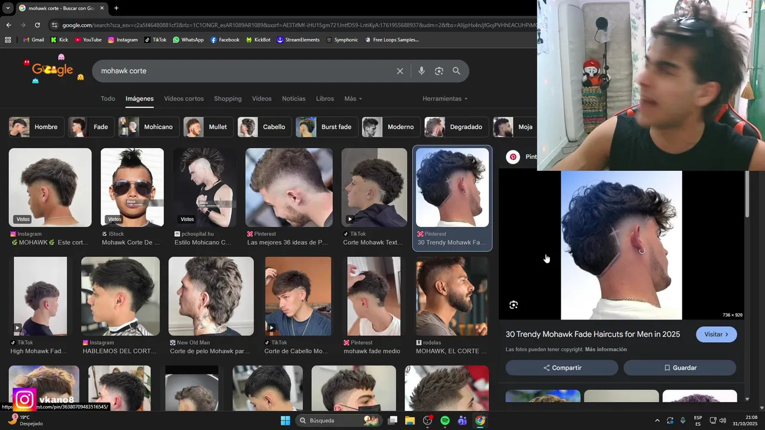Screen dimensions: 765x430
Task: Open the Gmail bookmark
Action: pyautogui.click(x=33, y=40)
